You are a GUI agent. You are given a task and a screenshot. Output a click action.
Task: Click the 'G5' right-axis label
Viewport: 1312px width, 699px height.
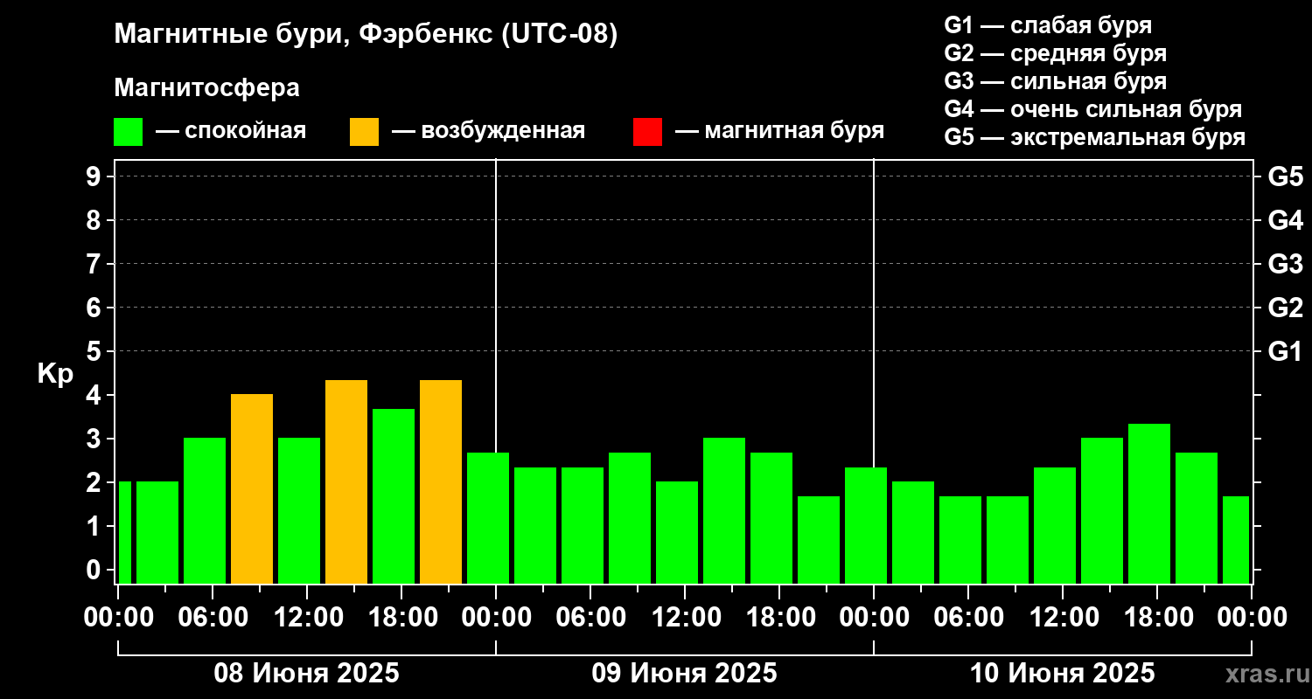[x=1285, y=176]
